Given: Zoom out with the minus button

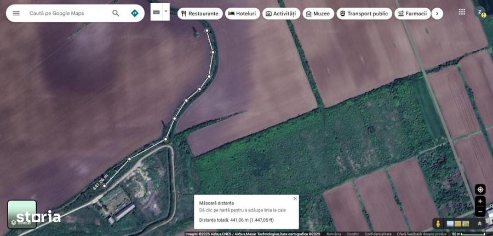Looking at the screenshot, I should click(480, 211).
